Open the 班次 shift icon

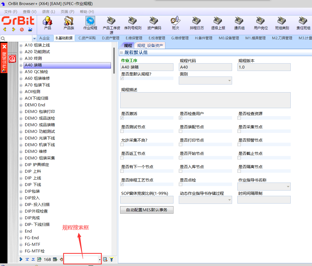tap(175, 23)
